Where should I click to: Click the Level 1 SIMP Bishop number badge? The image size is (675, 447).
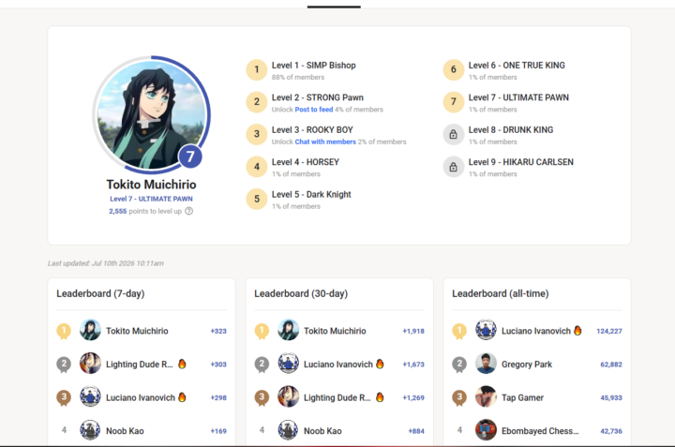(x=257, y=69)
